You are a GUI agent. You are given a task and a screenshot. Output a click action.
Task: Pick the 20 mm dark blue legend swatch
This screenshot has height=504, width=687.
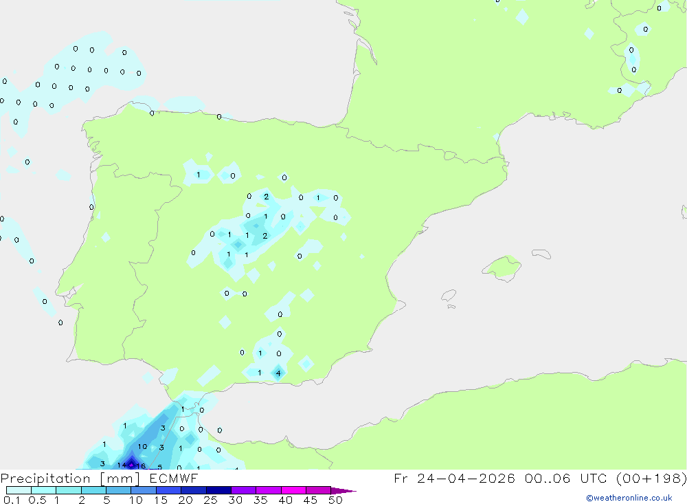coord(193,490)
